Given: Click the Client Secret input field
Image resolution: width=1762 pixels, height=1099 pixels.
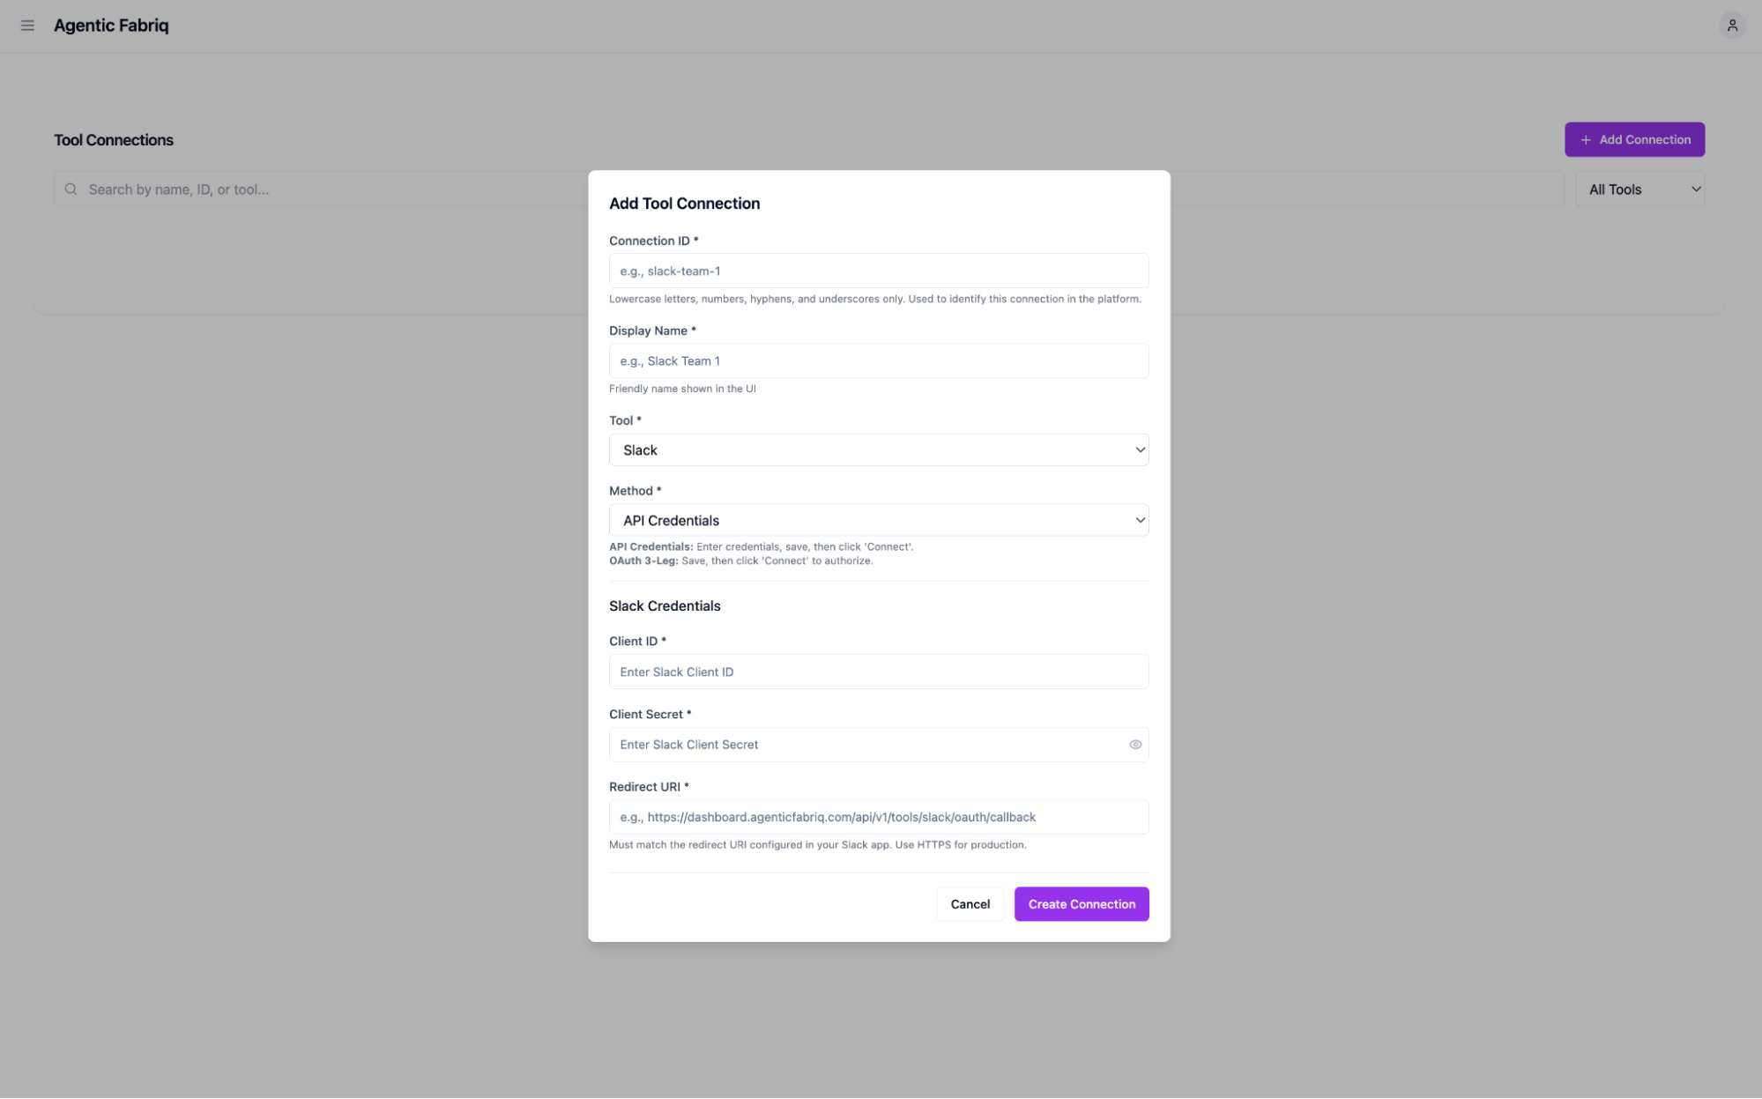Looking at the screenshot, I should 864,745.
